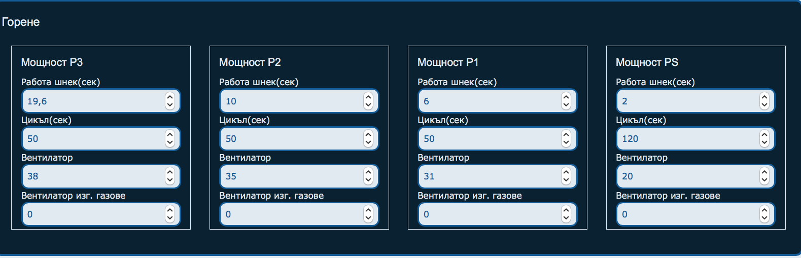Focus the Мощност P1 Вентилатор field showing 31
Viewport: 801px width, 258px height.
(487, 176)
